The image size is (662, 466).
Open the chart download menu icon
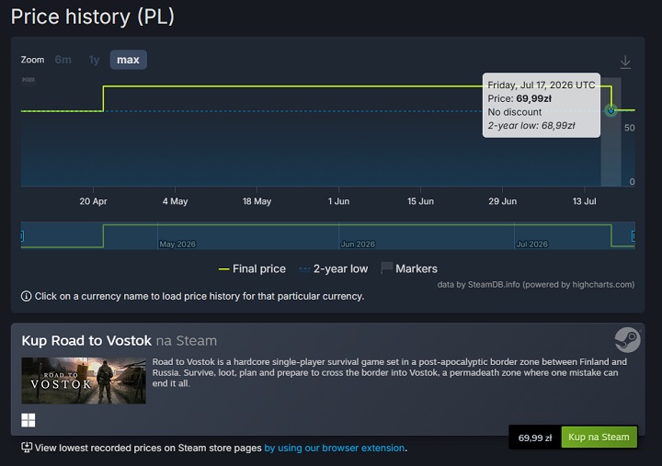[625, 63]
